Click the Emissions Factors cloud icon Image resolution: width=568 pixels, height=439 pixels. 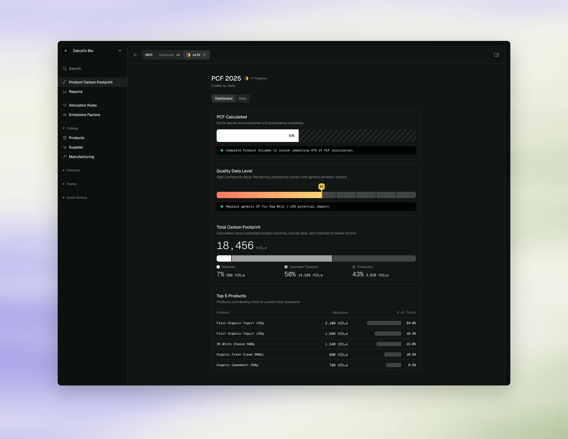[x=65, y=115]
